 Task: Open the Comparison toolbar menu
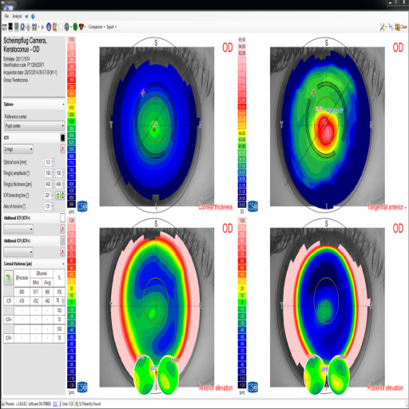click(97, 27)
